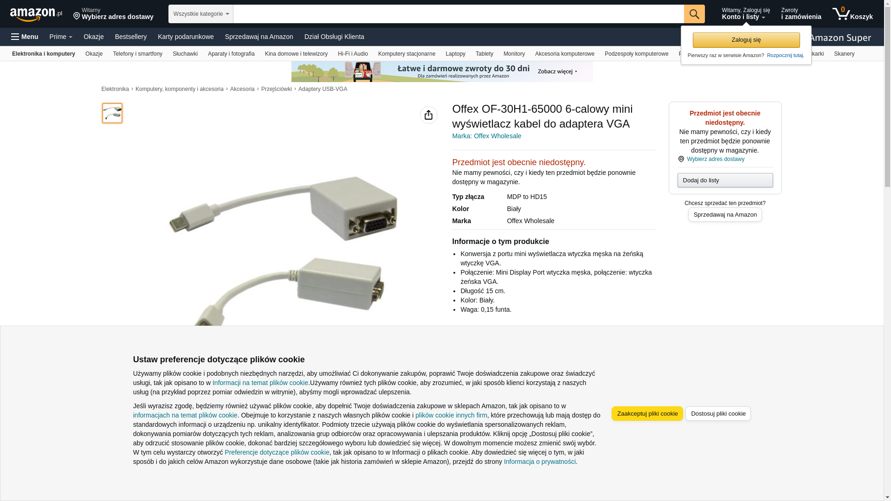Click the delivery address location pin

tap(77, 16)
